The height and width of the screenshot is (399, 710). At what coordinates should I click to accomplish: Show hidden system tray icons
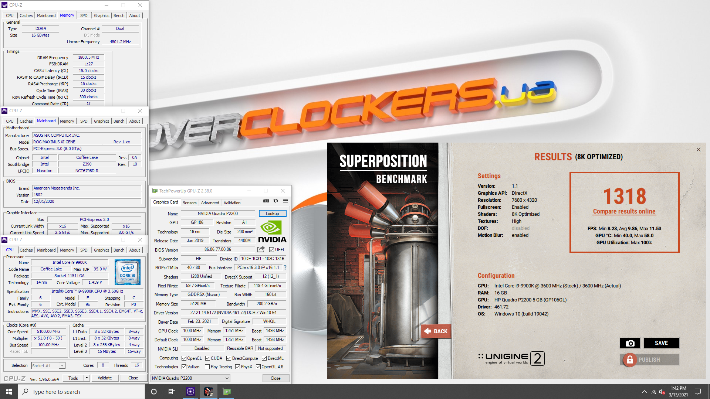(645, 392)
